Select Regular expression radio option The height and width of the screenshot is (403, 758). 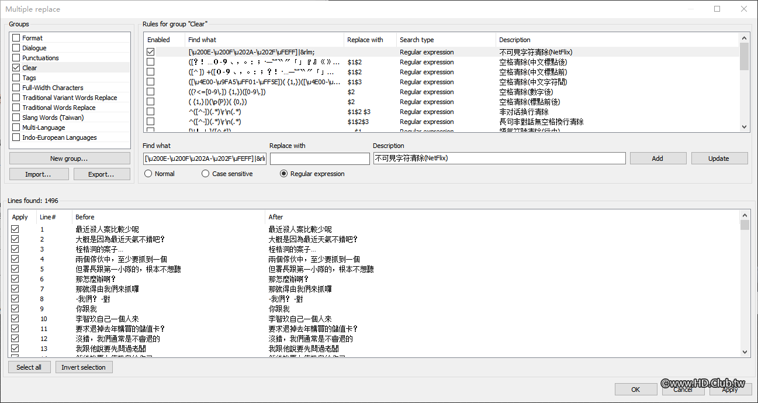pos(284,174)
